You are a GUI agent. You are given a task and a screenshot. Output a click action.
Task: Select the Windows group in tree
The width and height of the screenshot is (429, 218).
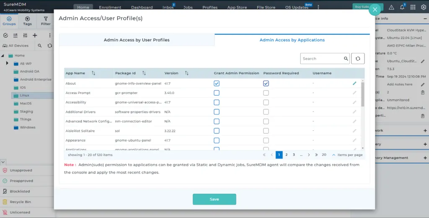(x=27, y=127)
